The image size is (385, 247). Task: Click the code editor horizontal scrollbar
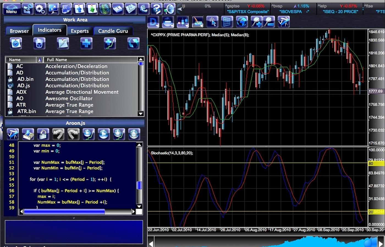pos(64,212)
